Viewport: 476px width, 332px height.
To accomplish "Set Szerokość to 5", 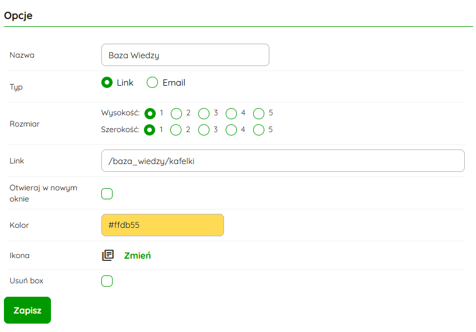I will click(x=259, y=130).
